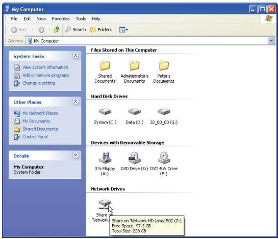This screenshot has height=239, width=278.
Task: Open the File menu
Action: point(14,19)
